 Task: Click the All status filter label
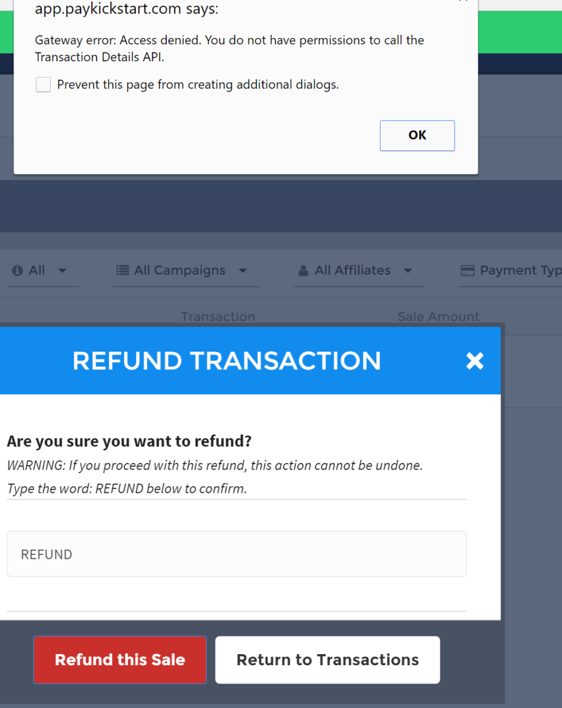pos(37,270)
